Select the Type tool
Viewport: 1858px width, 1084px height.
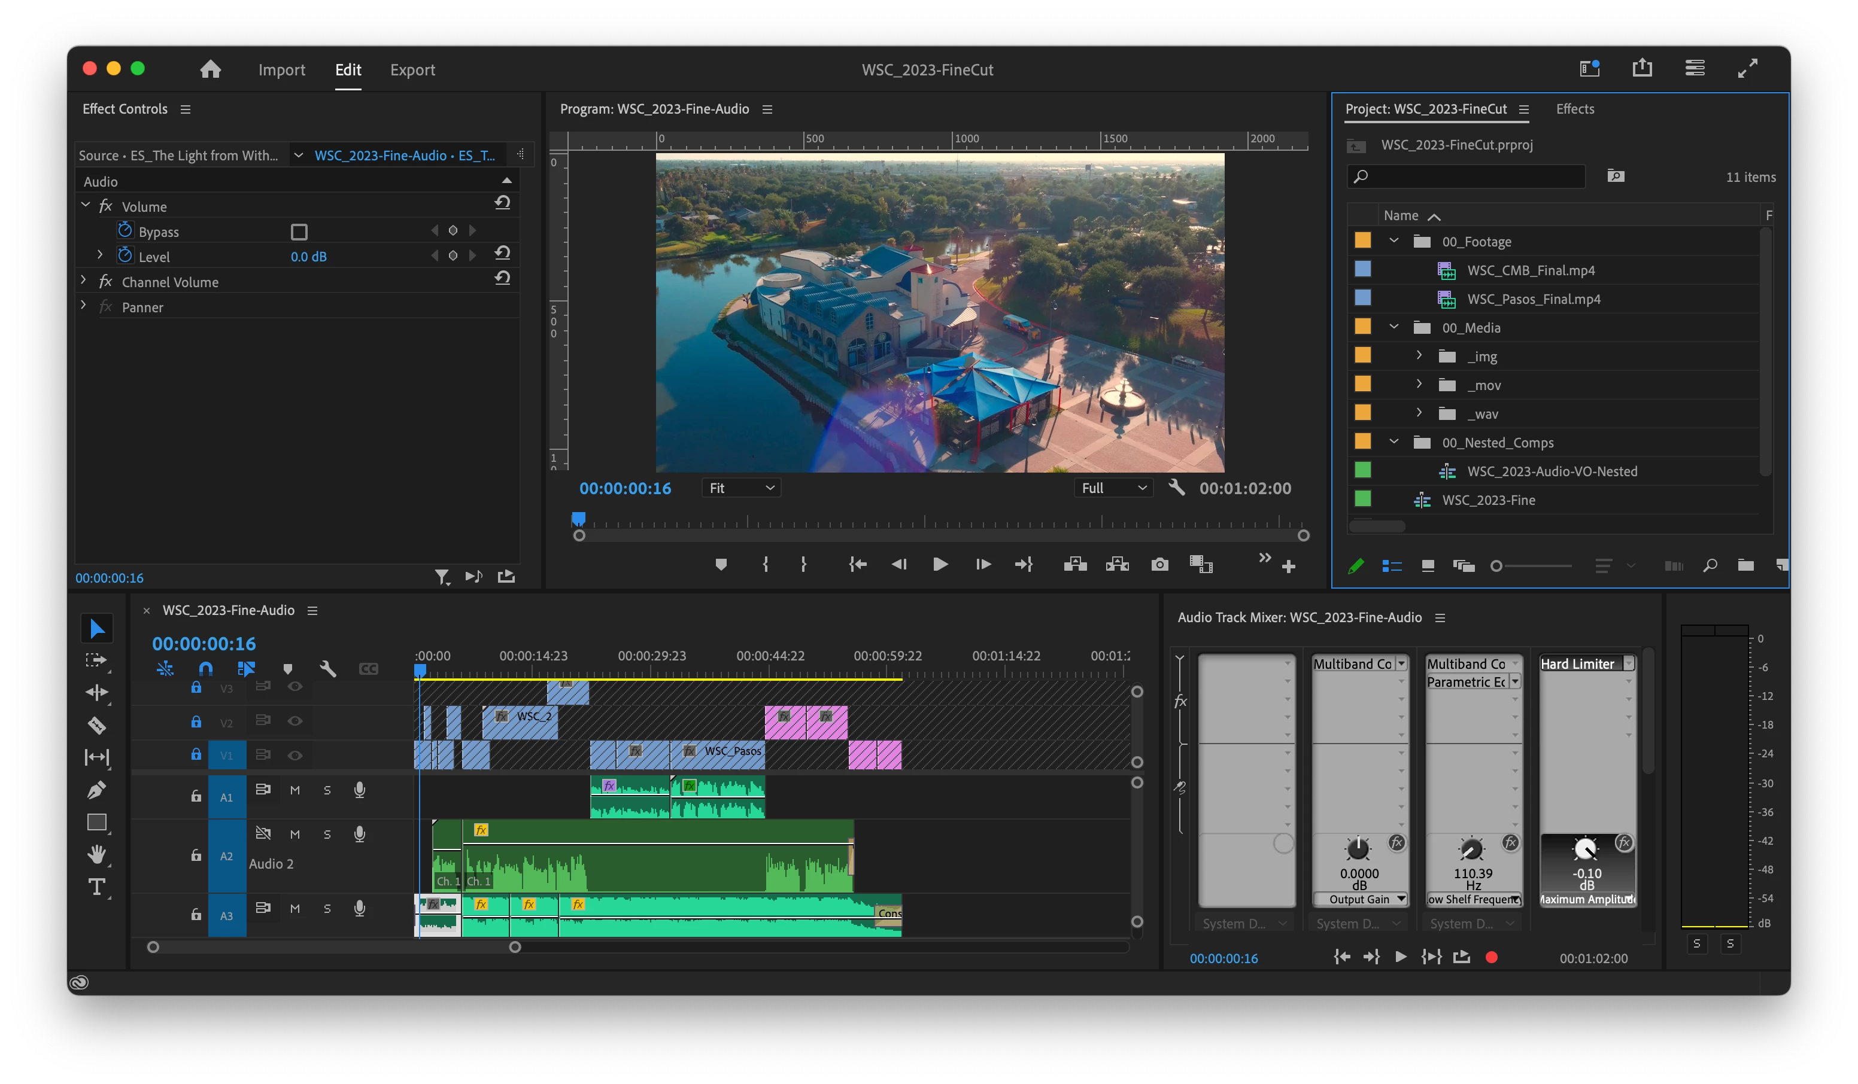coord(96,887)
